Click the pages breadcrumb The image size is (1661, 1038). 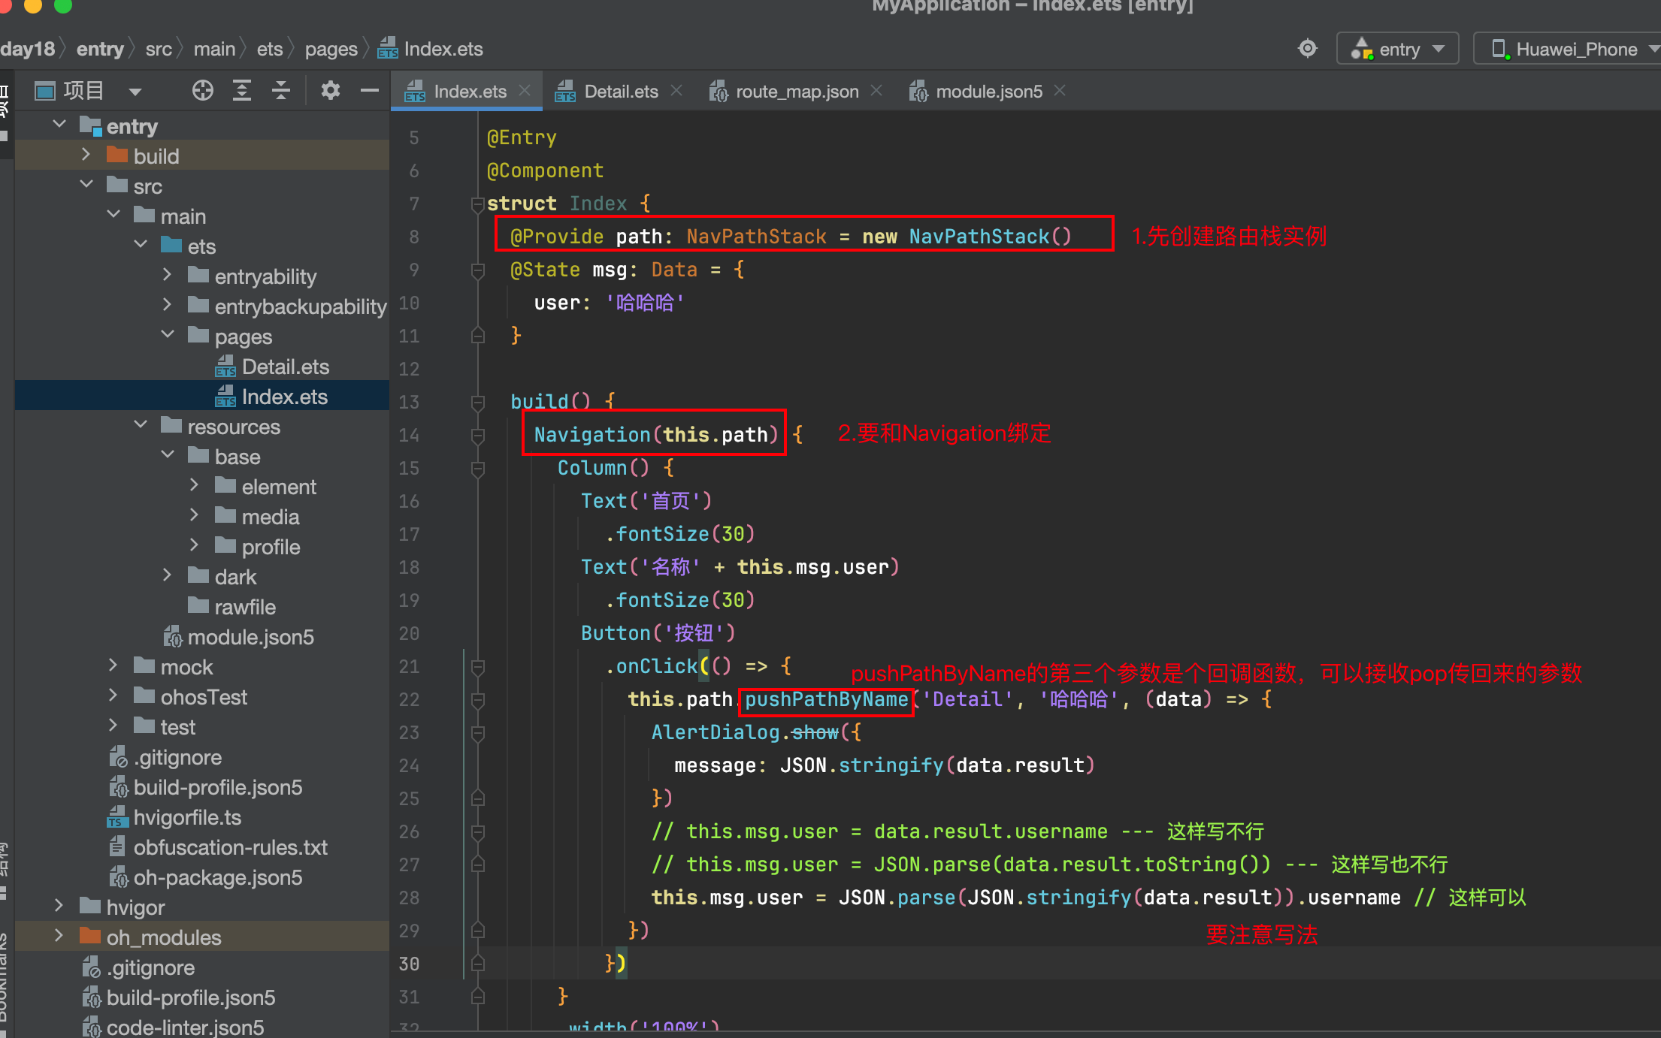pyautogui.click(x=331, y=50)
